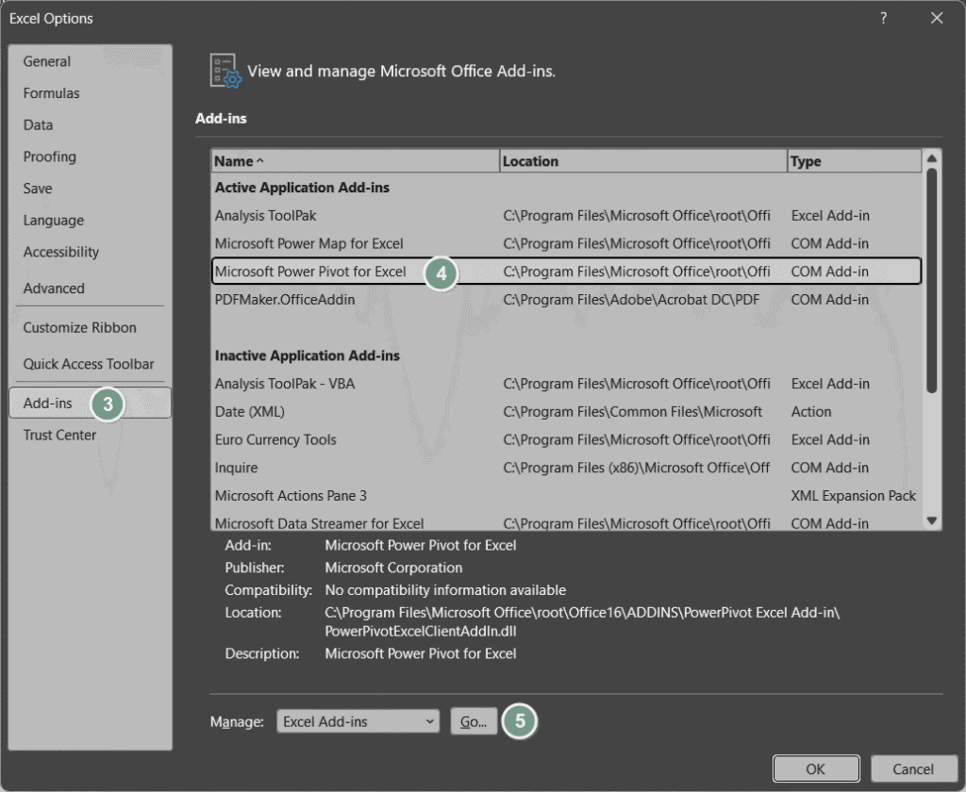Click the help question mark icon

(883, 18)
